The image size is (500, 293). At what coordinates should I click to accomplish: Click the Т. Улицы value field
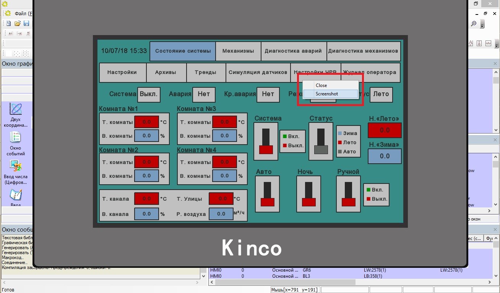coord(221,199)
